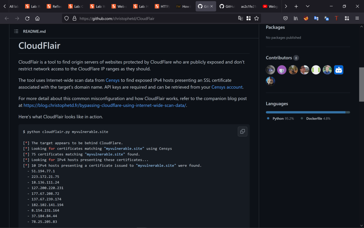Switch to the 'Web c' tab
364x228 pixels.
[x=119, y=6]
